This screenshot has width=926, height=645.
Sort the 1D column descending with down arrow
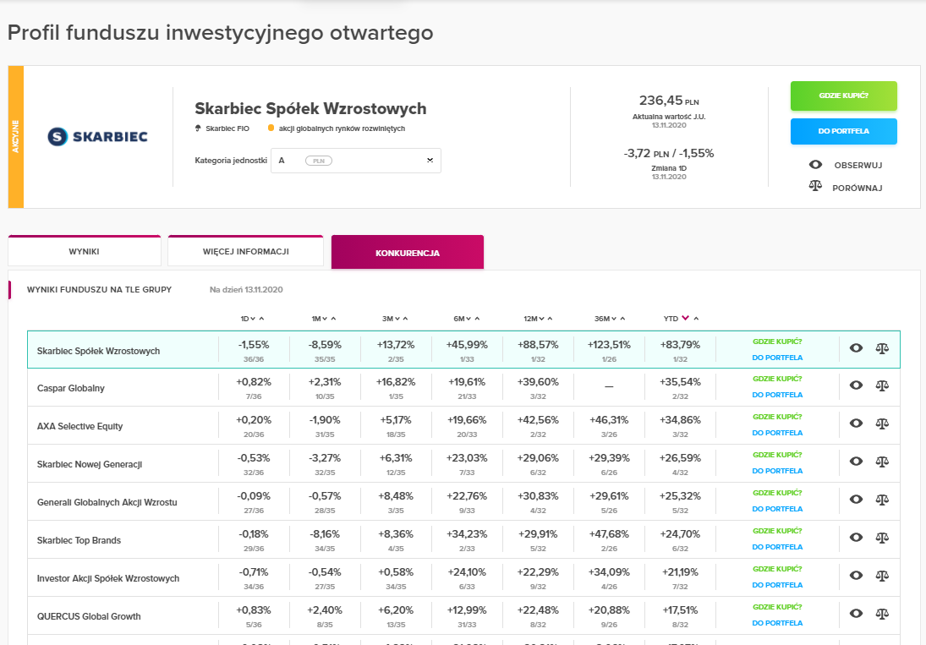[253, 319]
